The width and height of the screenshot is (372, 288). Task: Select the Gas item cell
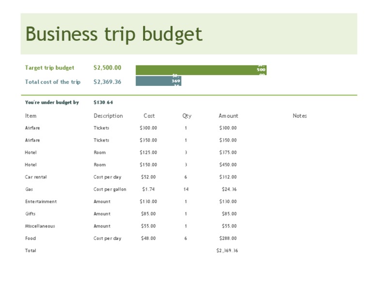click(x=29, y=189)
